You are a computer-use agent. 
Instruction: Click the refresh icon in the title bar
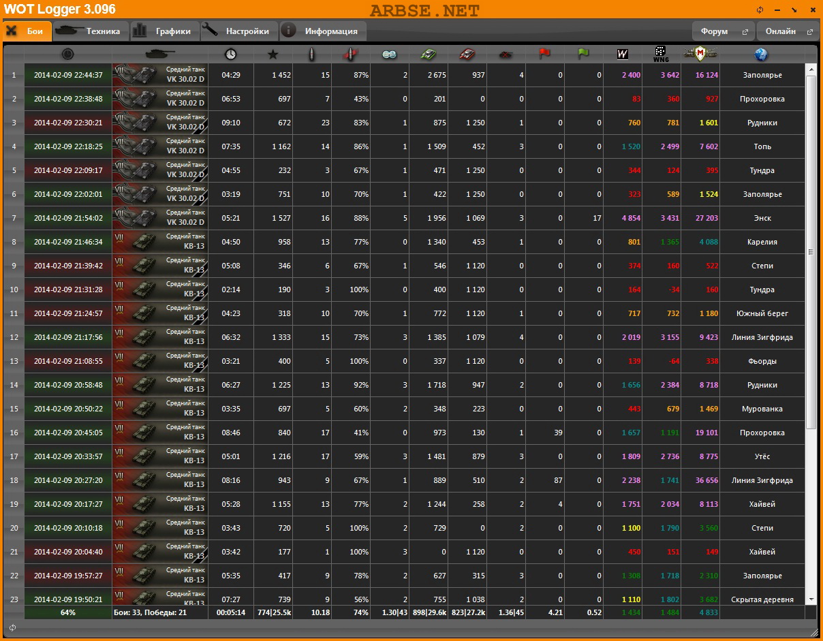(760, 10)
